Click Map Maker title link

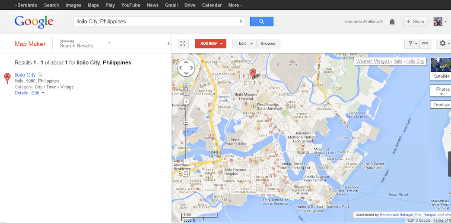(x=30, y=44)
